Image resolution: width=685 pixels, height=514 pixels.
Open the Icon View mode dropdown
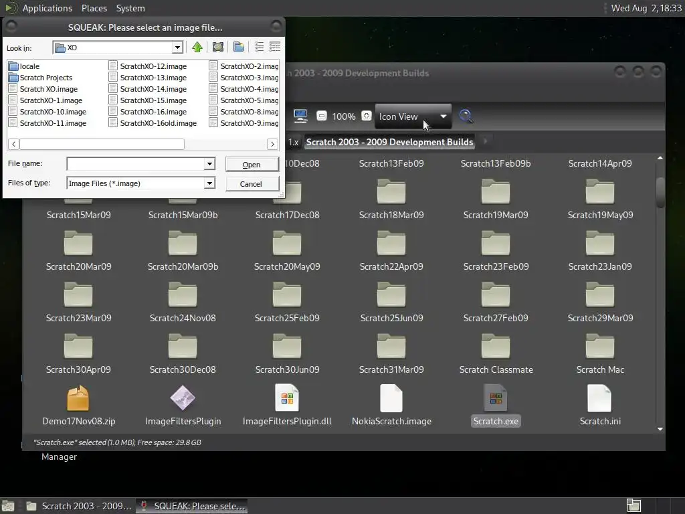[x=413, y=116]
